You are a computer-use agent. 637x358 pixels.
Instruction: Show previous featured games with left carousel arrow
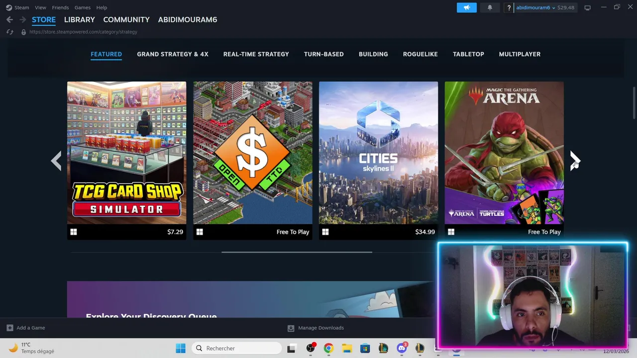click(56, 161)
